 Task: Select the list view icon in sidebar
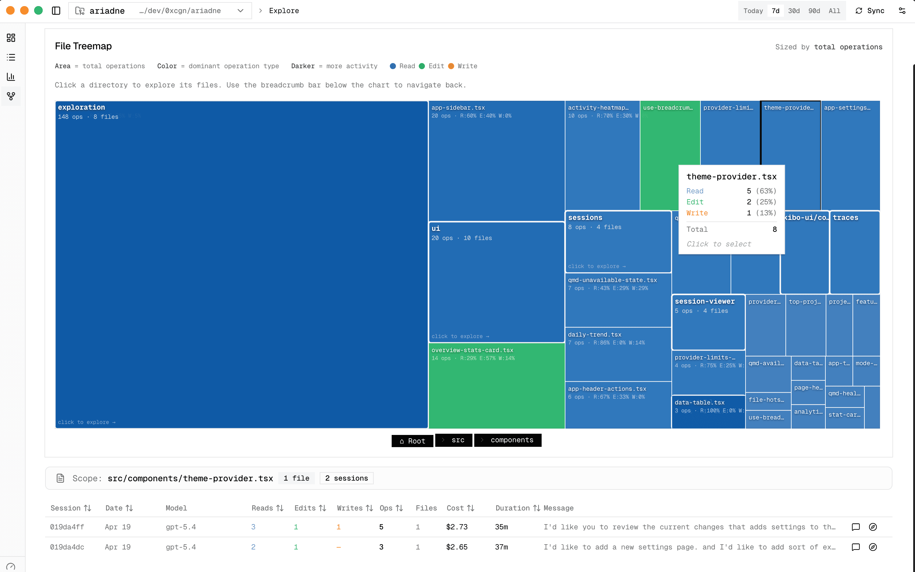coord(11,57)
